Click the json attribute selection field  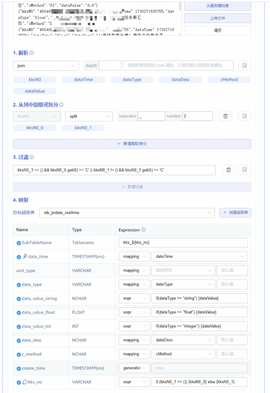coord(178,66)
